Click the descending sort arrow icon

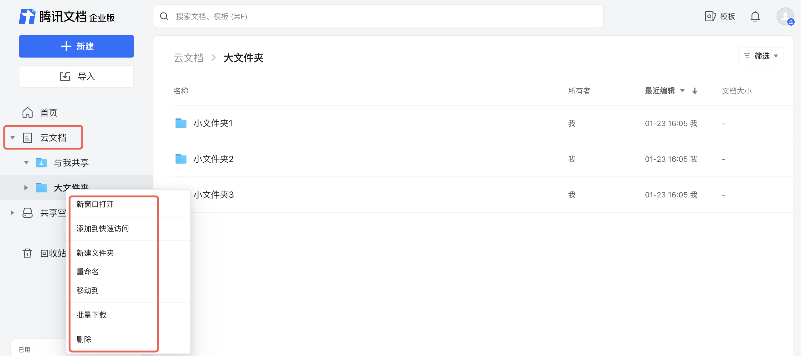(695, 91)
